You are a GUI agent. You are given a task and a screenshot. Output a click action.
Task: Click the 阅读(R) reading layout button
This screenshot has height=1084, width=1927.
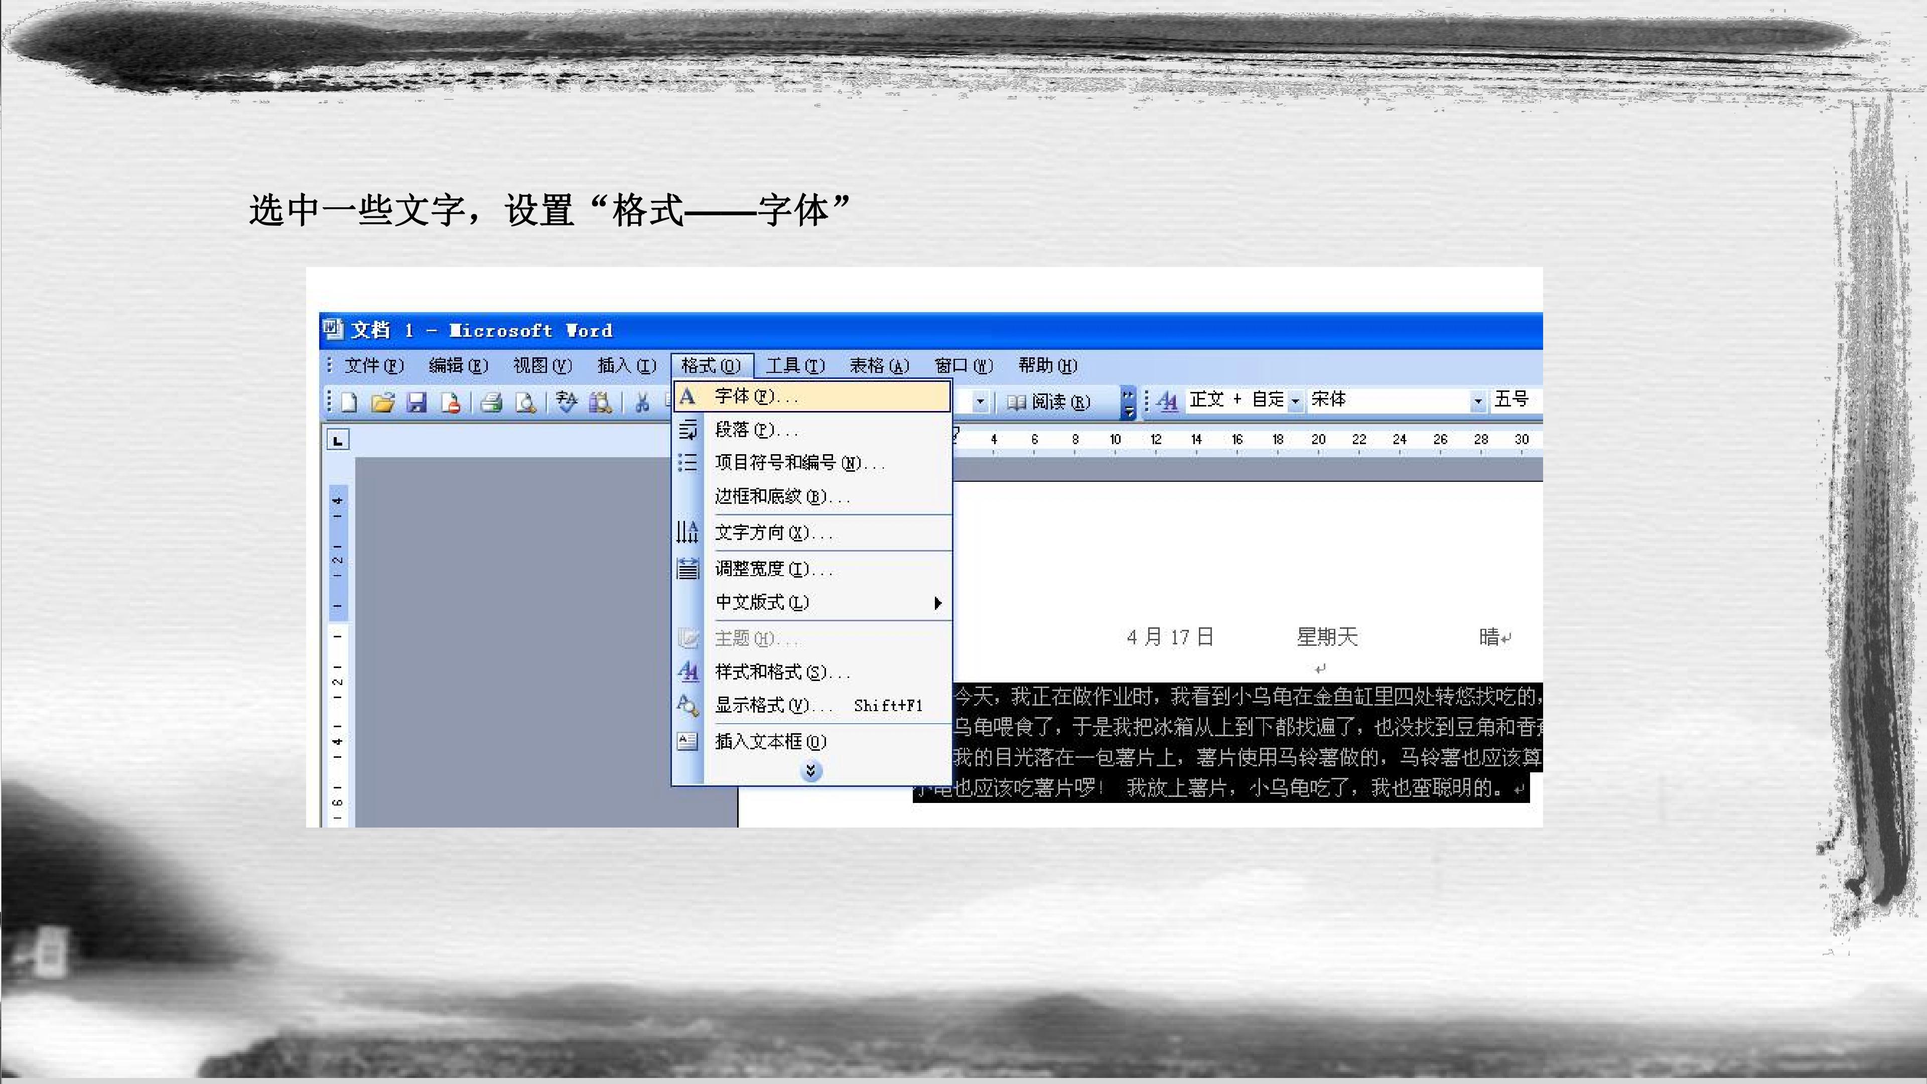coord(1049,401)
